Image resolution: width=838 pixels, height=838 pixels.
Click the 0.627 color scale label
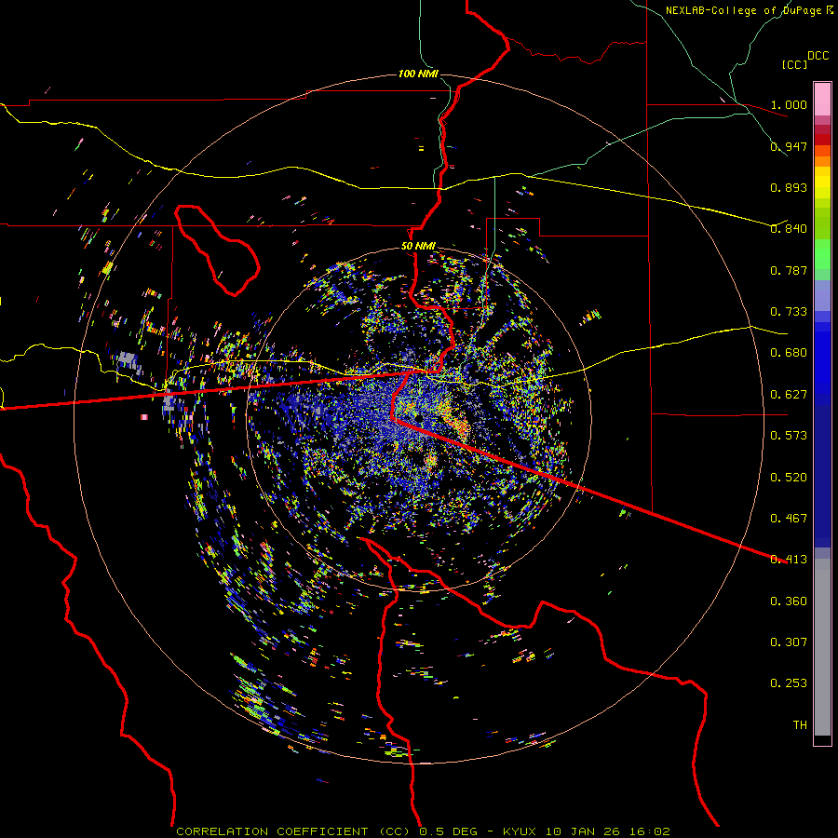point(789,395)
